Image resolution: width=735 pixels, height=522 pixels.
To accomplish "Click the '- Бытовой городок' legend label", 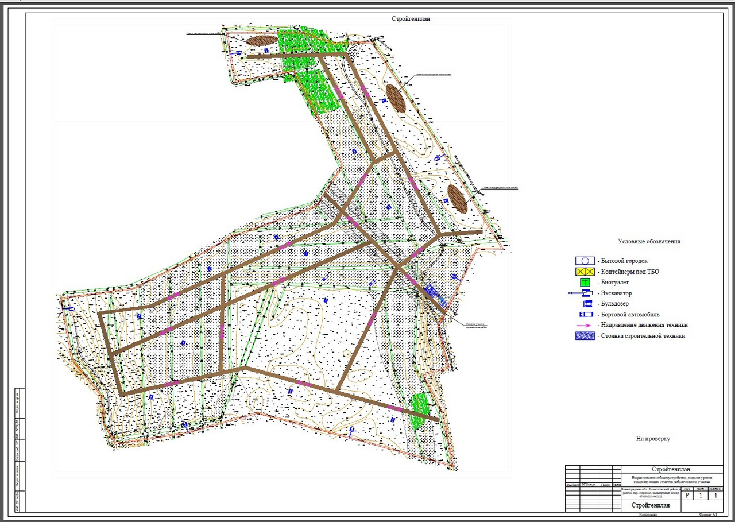I will [x=622, y=261].
